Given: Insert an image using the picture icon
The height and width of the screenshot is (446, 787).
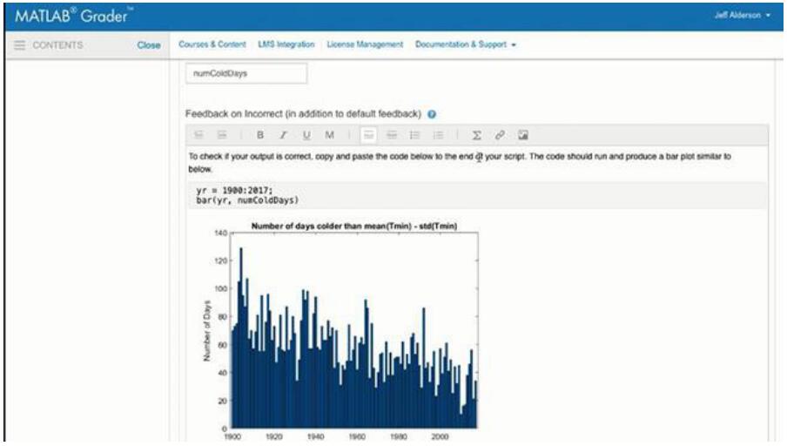Looking at the screenshot, I should click(x=522, y=135).
